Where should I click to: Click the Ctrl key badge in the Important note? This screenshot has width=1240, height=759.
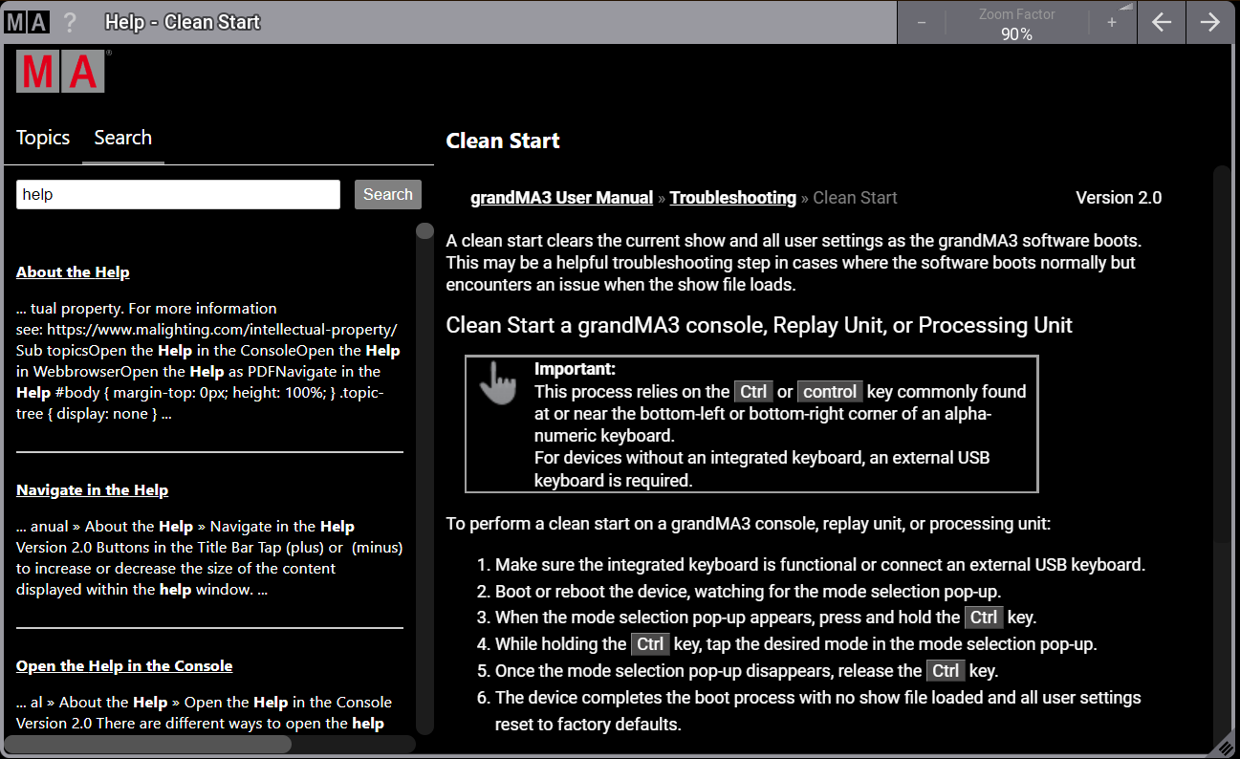click(x=753, y=391)
